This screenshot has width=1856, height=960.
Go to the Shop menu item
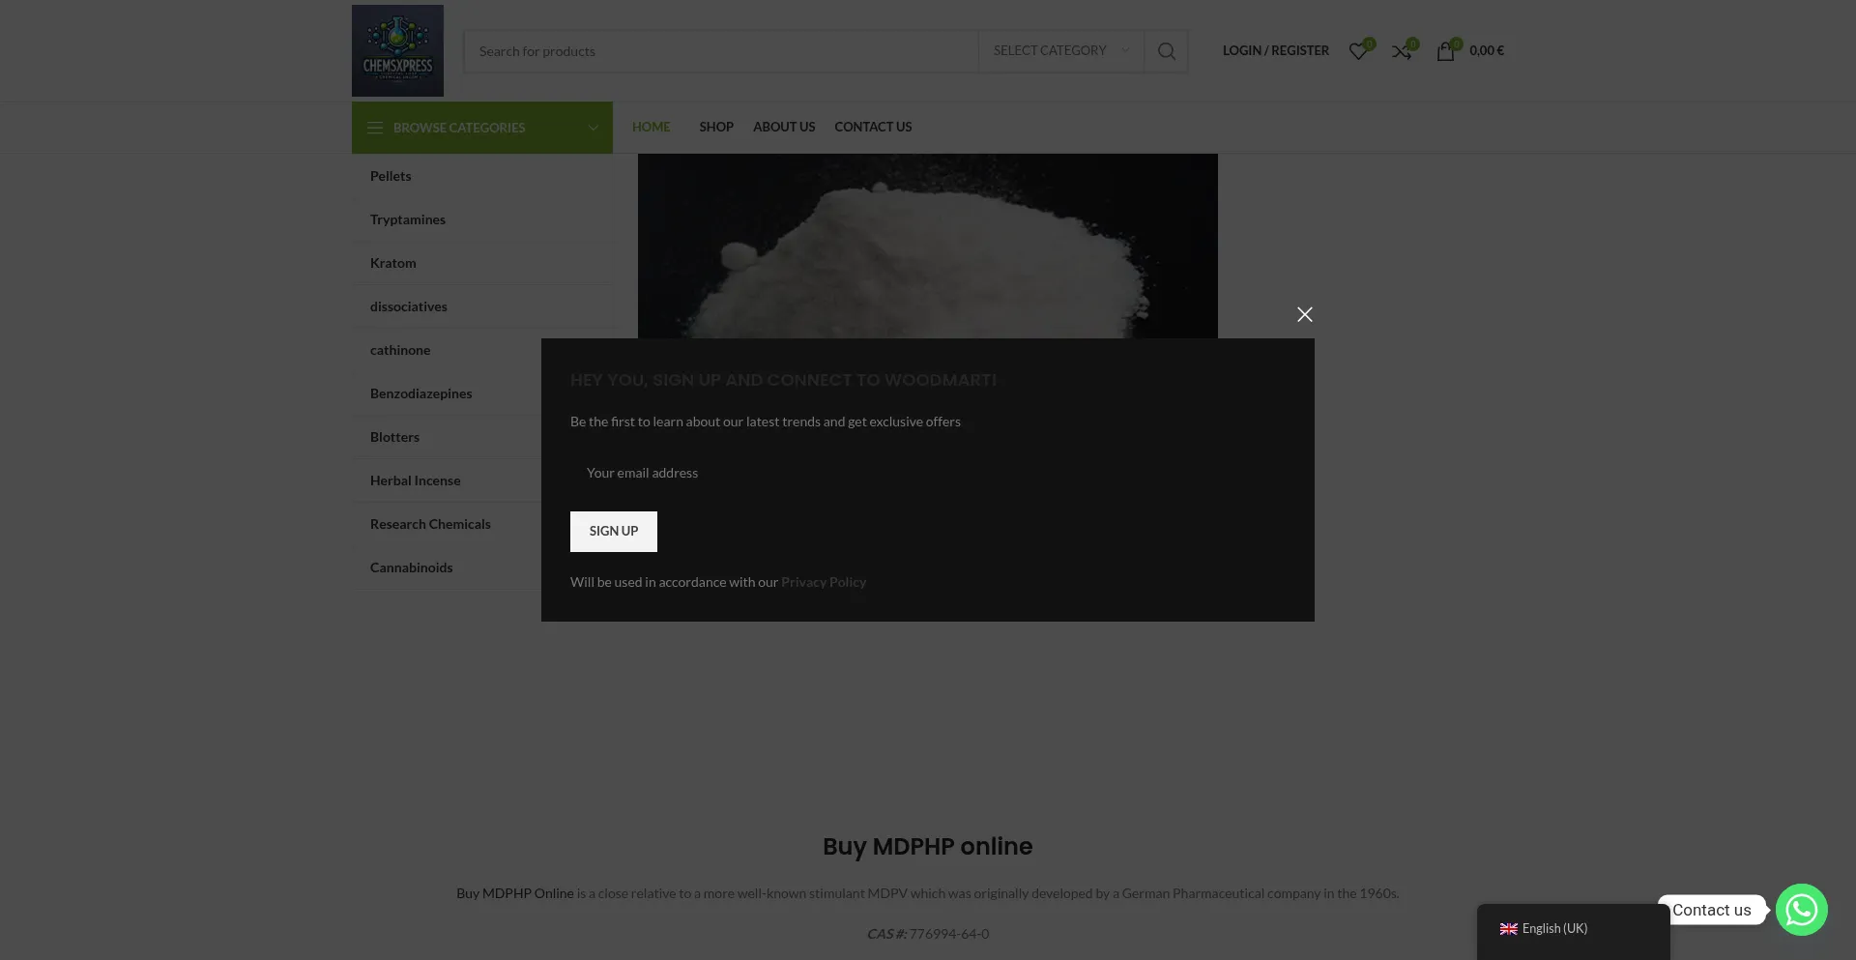[x=715, y=127]
